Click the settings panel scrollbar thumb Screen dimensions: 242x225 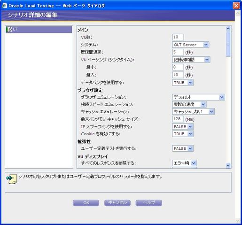point(228,44)
